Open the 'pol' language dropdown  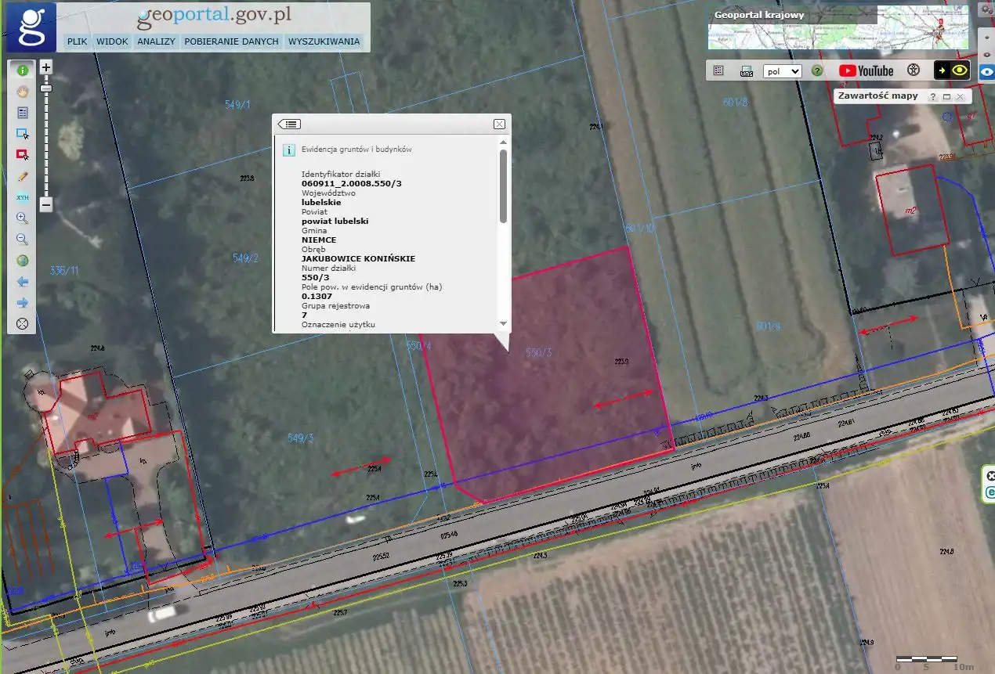pos(782,70)
